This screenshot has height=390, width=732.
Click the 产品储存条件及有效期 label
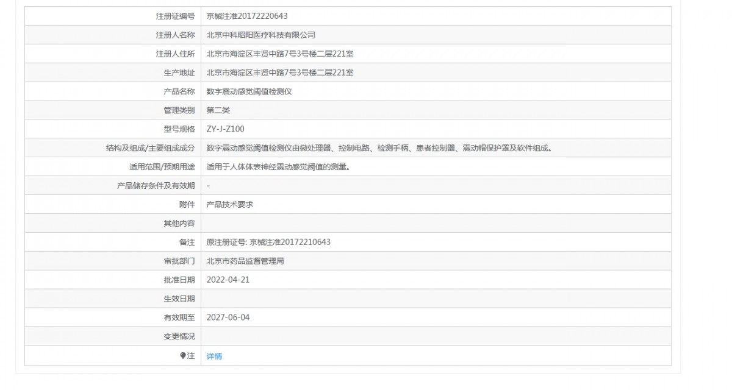(x=156, y=186)
